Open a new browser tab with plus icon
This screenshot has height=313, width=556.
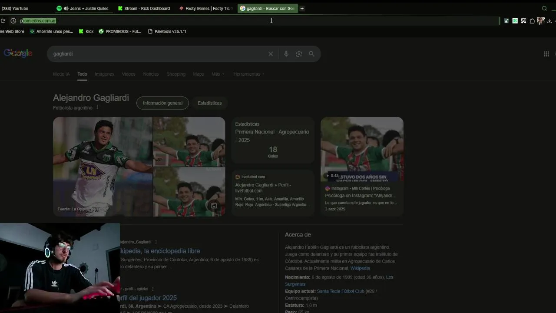point(302,8)
